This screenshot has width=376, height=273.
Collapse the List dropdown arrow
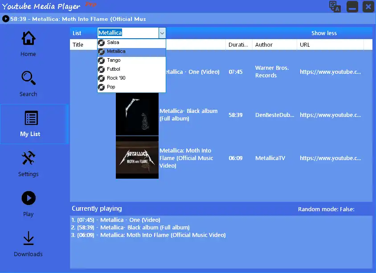tap(162, 33)
